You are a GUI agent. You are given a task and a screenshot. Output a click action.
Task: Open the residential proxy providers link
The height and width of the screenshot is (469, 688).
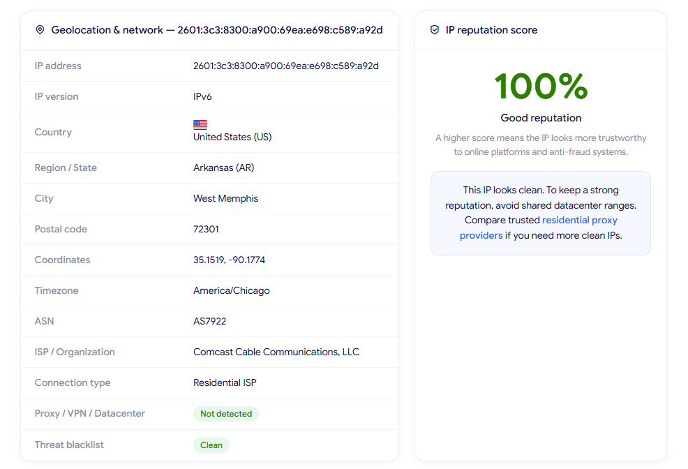539,228
